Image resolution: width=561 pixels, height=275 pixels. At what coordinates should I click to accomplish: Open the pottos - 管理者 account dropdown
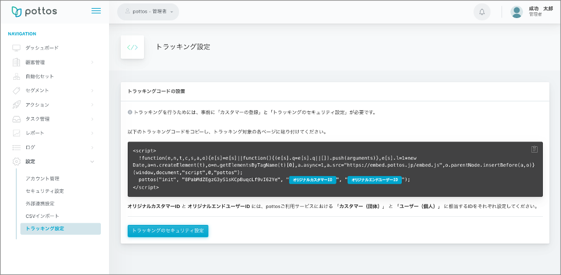(x=148, y=12)
